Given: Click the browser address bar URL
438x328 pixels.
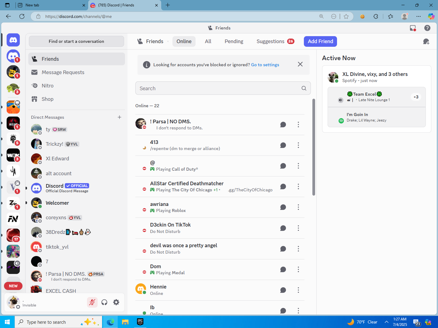Looking at the screenshot, I should pos(78,16).
